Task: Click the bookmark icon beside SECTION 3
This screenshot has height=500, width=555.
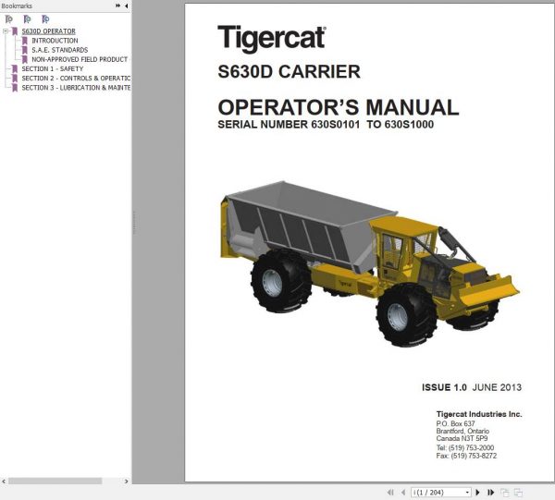Action: [x=15, y=88]
